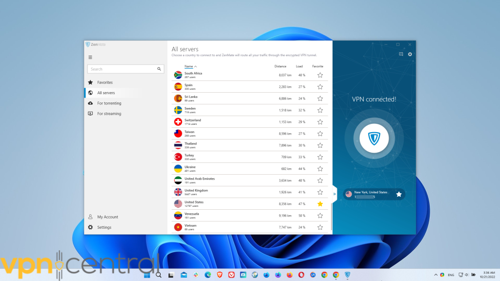Click the Vietnam flag icon

coord(178,227)
